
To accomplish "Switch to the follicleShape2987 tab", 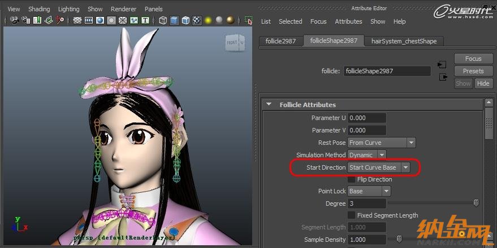I will coord(334,41).
